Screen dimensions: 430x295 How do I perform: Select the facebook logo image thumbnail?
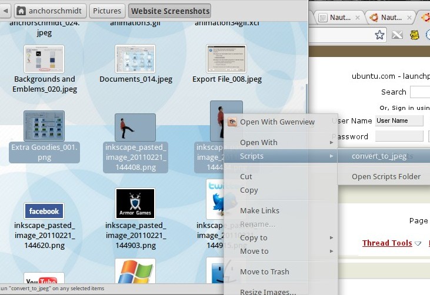(44, 211)
